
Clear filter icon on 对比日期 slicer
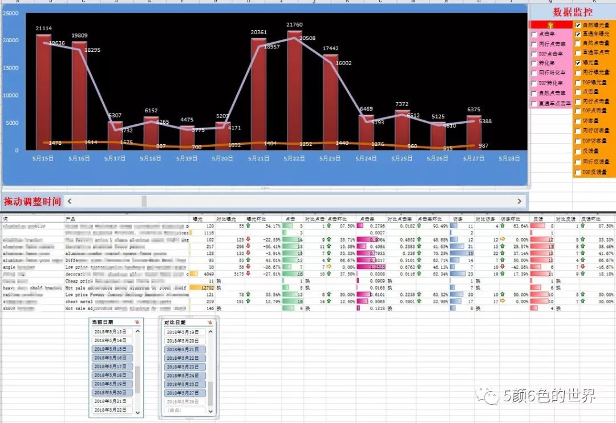pos(210,322)
